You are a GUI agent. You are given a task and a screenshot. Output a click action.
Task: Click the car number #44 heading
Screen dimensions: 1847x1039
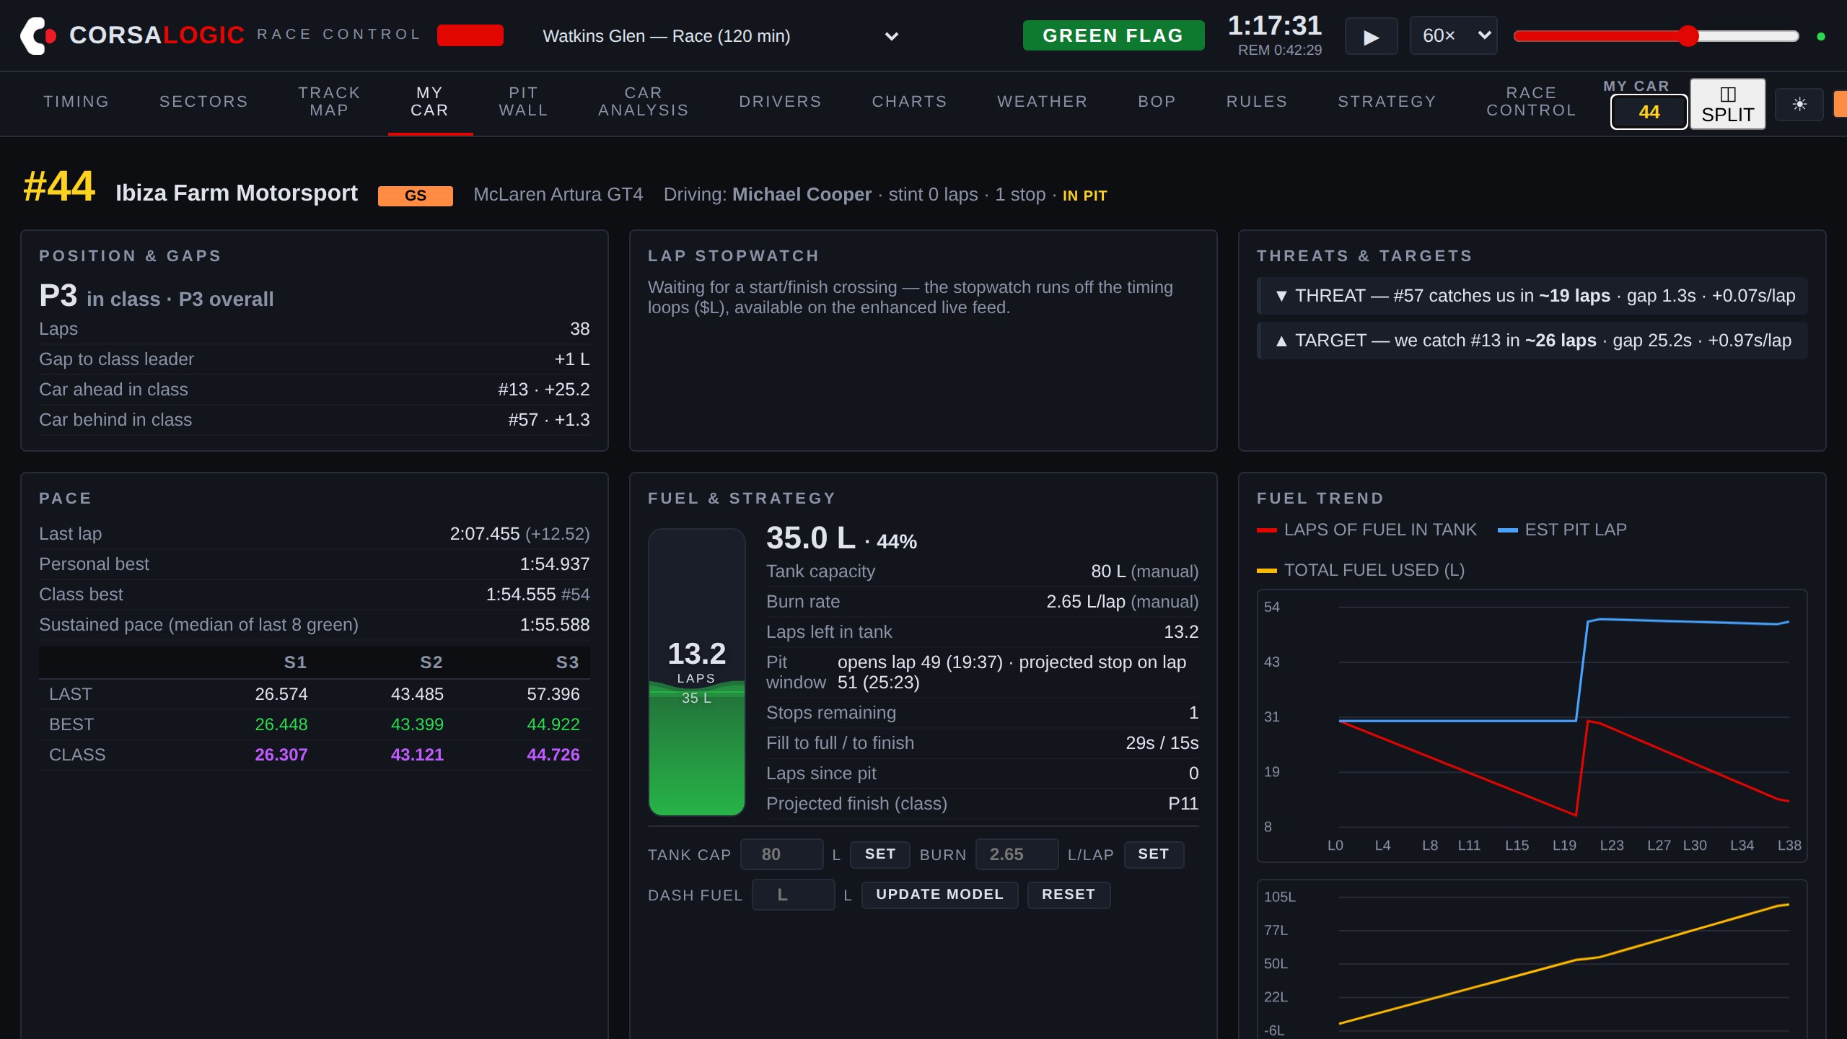(59, 186)
